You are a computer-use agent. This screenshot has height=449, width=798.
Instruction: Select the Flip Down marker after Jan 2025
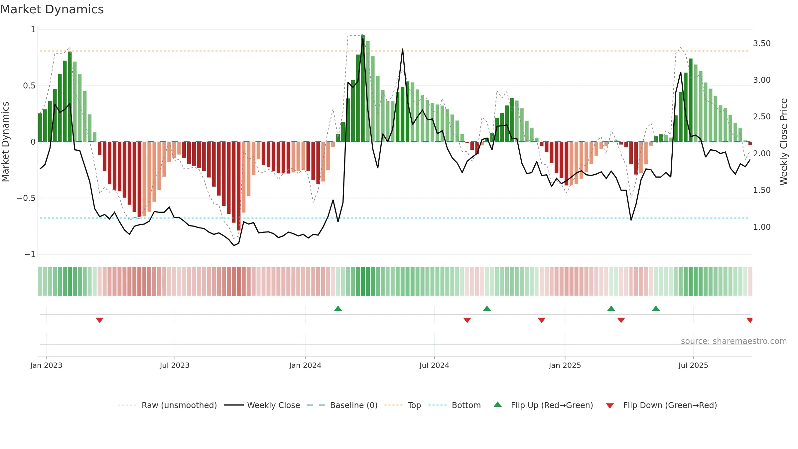621,320
